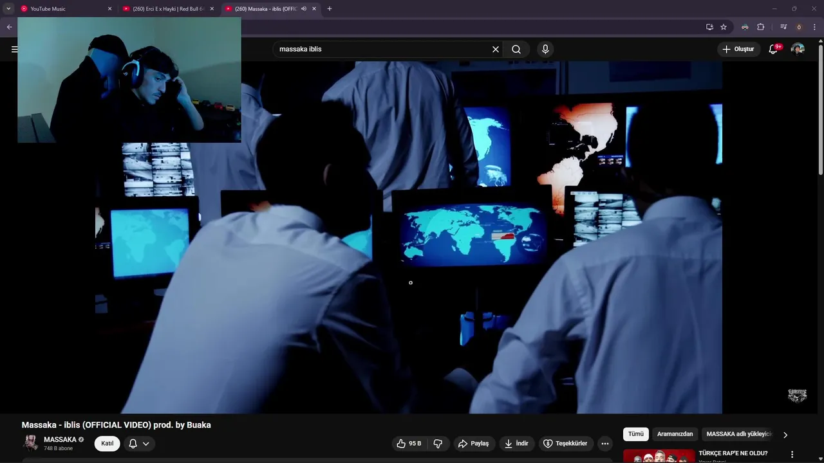Open TÜRKÇE RAP'E NE OLDU? title link
The image size is (824, 463).
[733, 453]
